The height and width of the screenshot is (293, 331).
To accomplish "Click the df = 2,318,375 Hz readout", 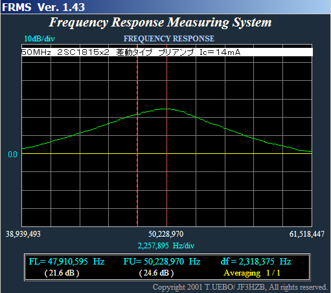I will pos(256,262).
